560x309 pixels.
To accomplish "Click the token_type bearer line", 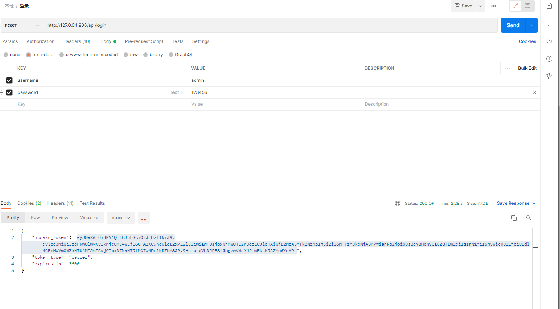I will (x=62, y=257).
